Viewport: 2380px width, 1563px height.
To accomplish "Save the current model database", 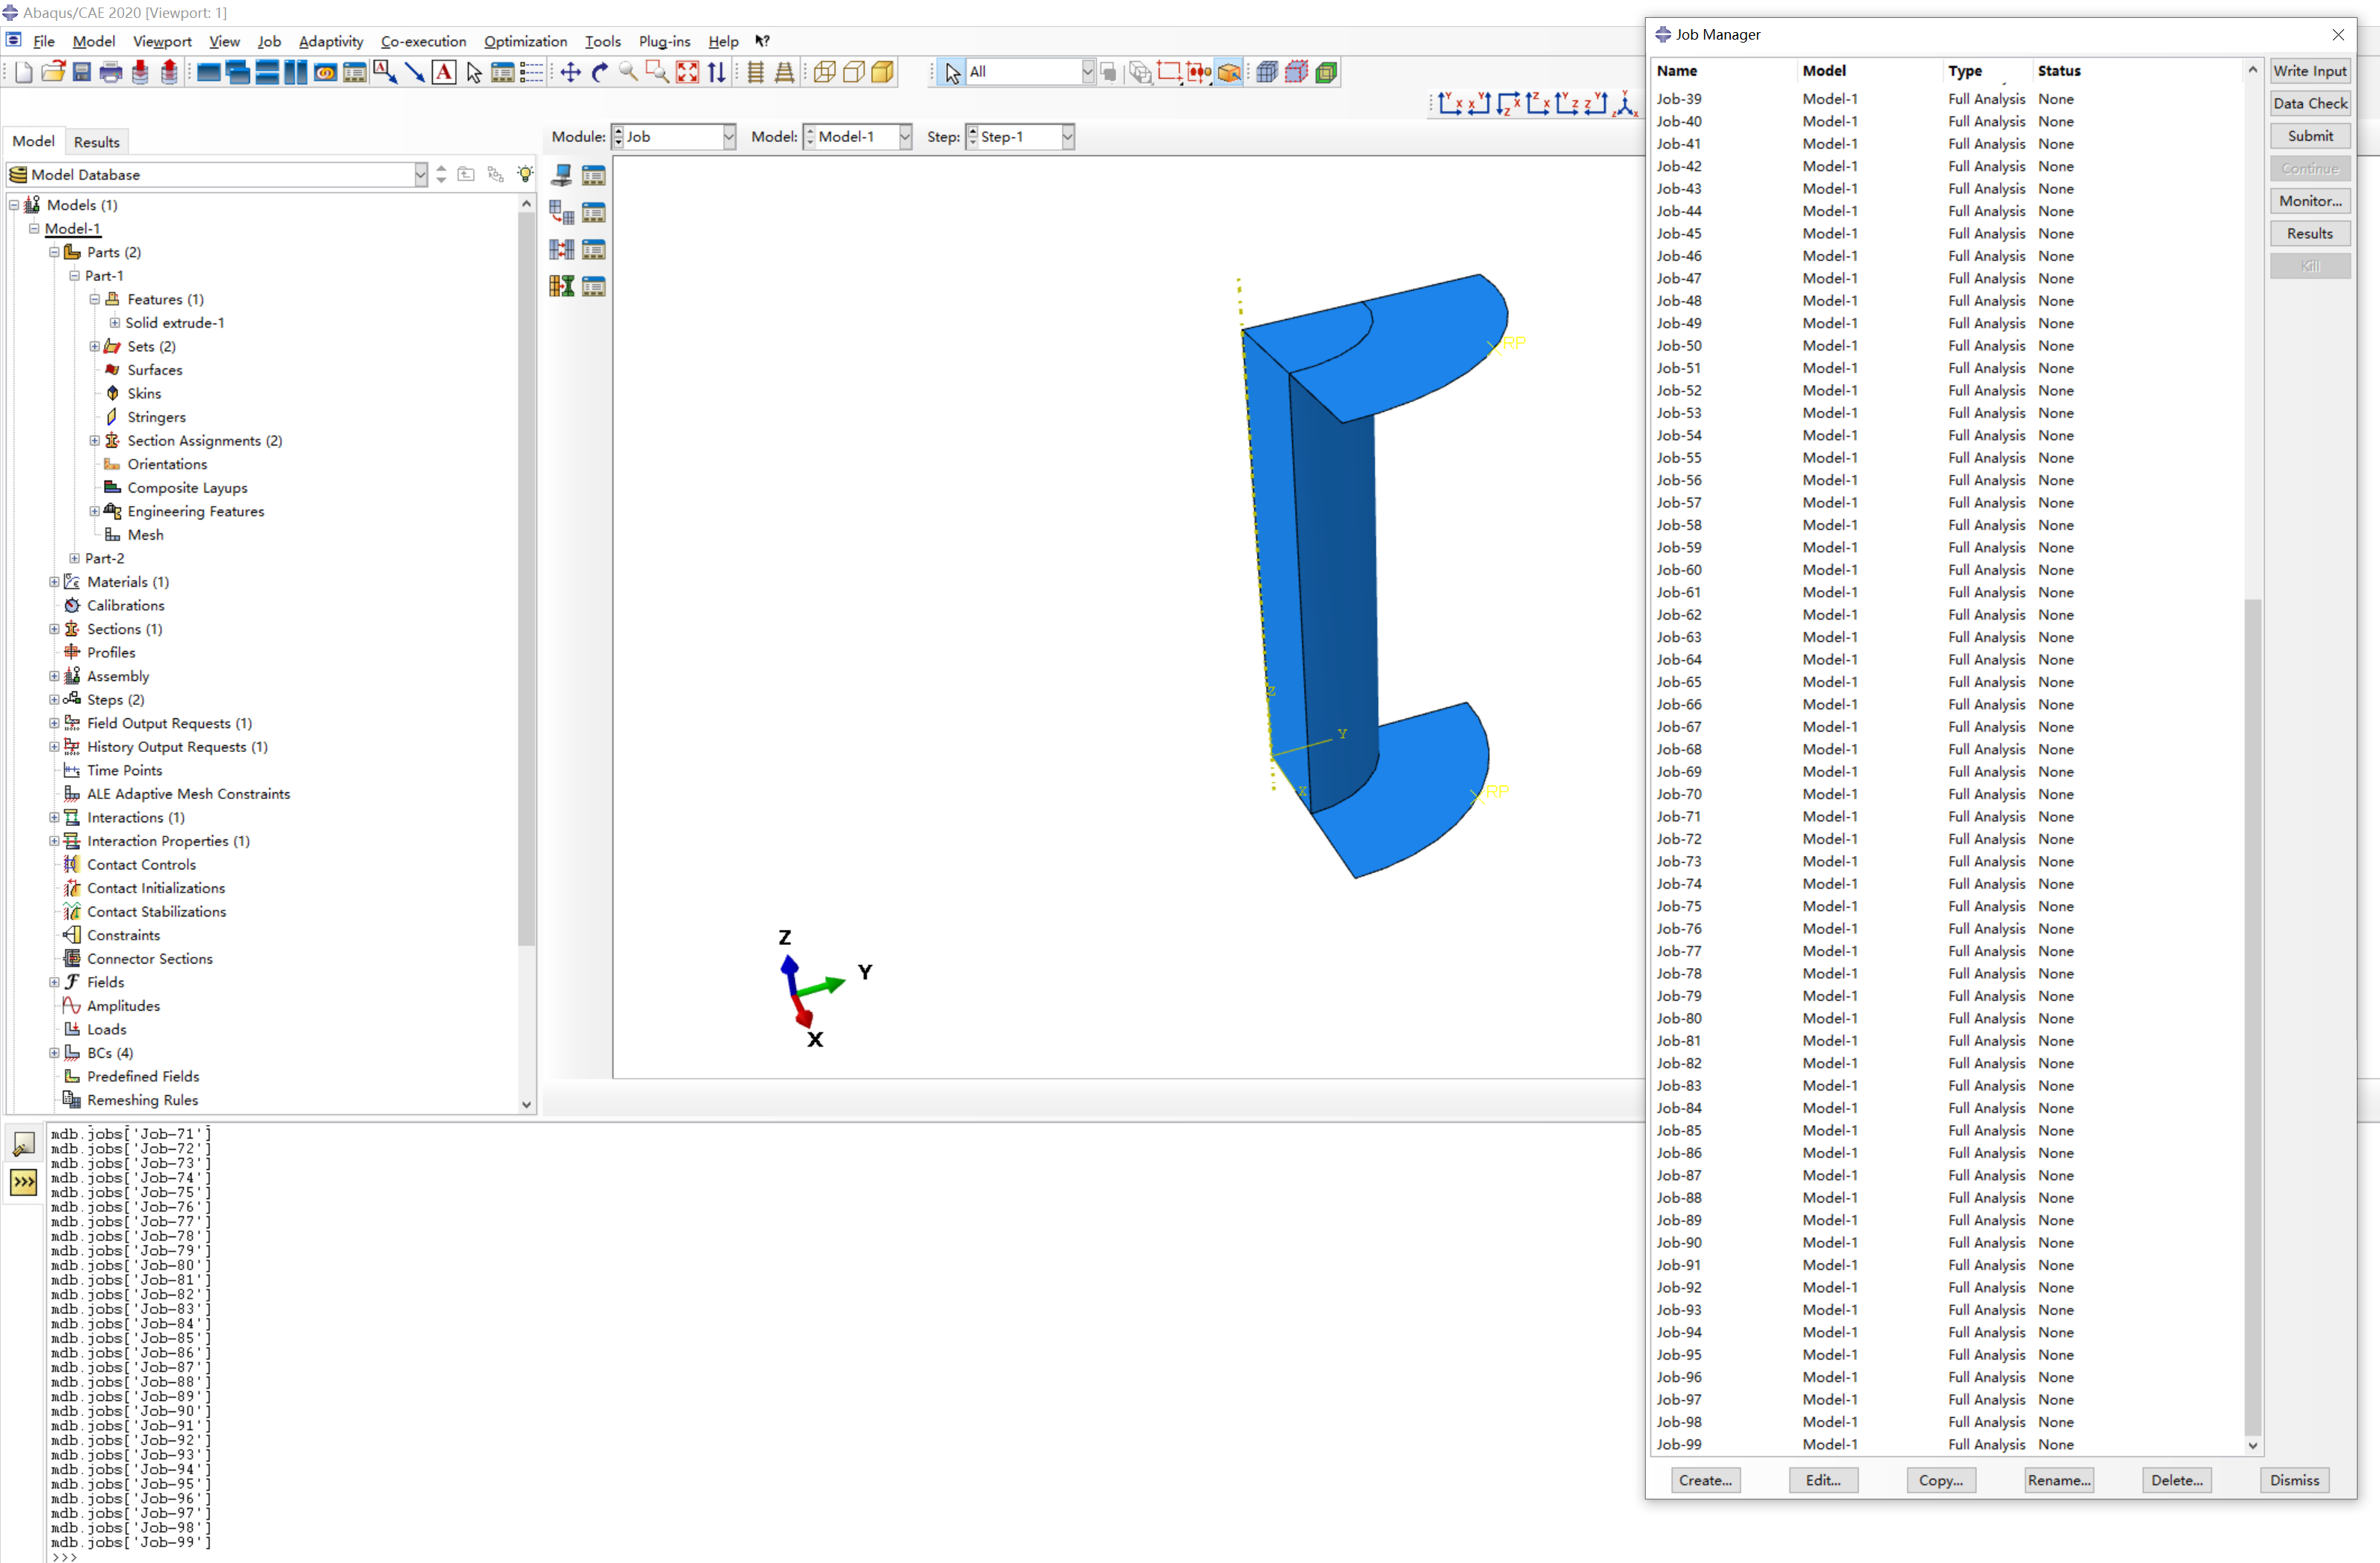I will (81, 72).
